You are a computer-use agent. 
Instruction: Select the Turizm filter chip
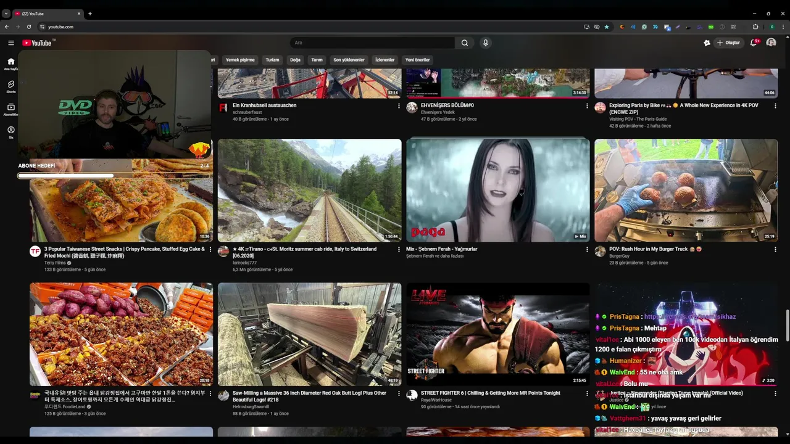[272, 60]
